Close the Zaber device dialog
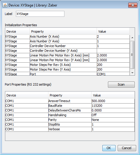This screenshot has width=140, height=155. [x=133, y=5]
